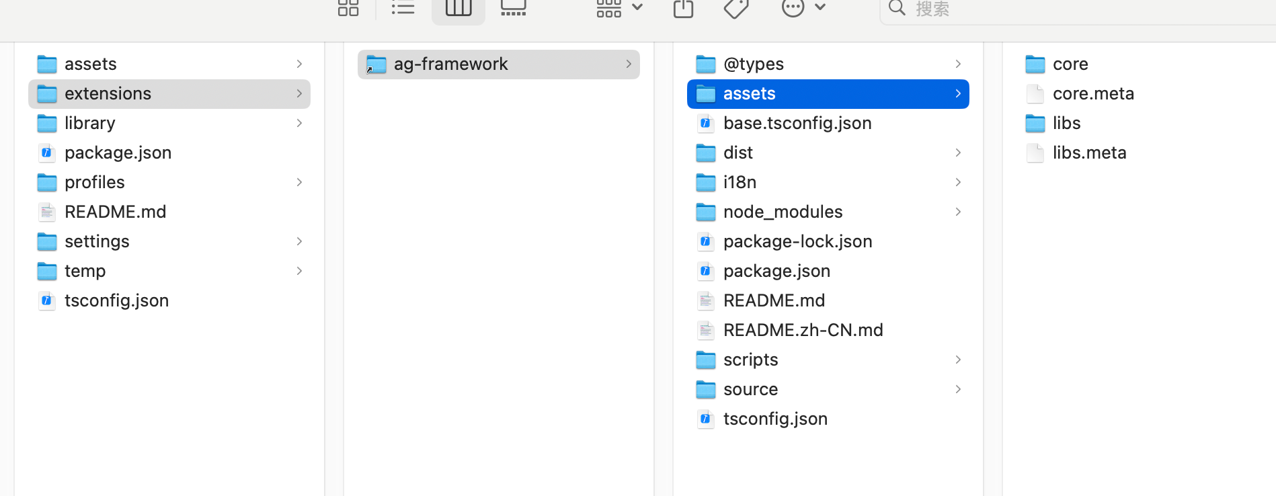The height and width of the screenshot is (496, 1276).
Task: Click the Share toolbar icon
Action: (683, 8)
